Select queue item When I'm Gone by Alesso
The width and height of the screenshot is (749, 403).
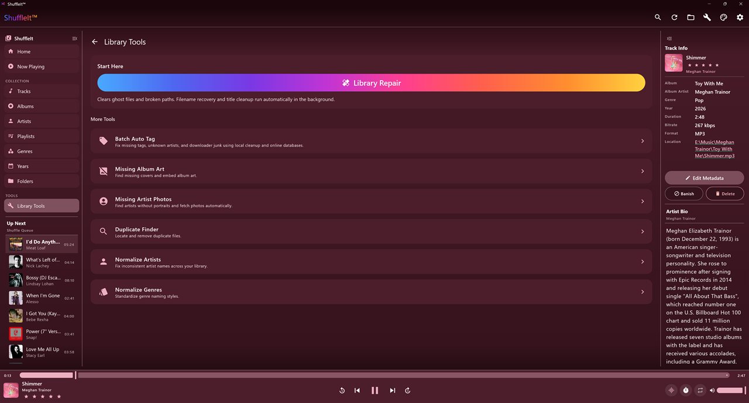(42, 298)
